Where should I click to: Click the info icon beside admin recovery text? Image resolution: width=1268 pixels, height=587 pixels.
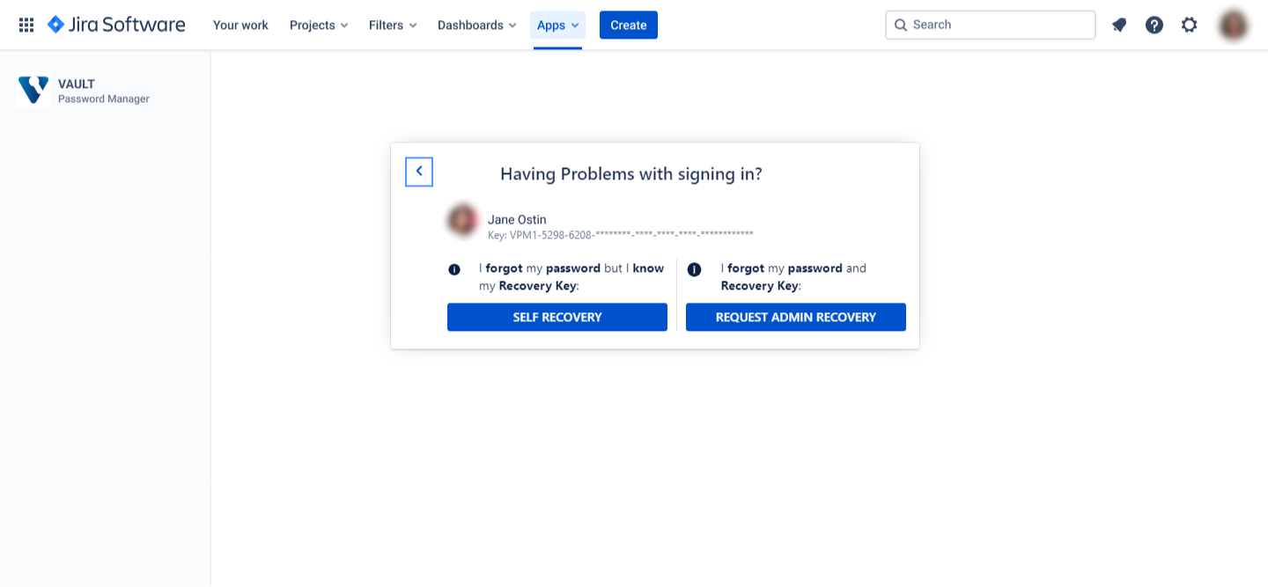[694, 269]
